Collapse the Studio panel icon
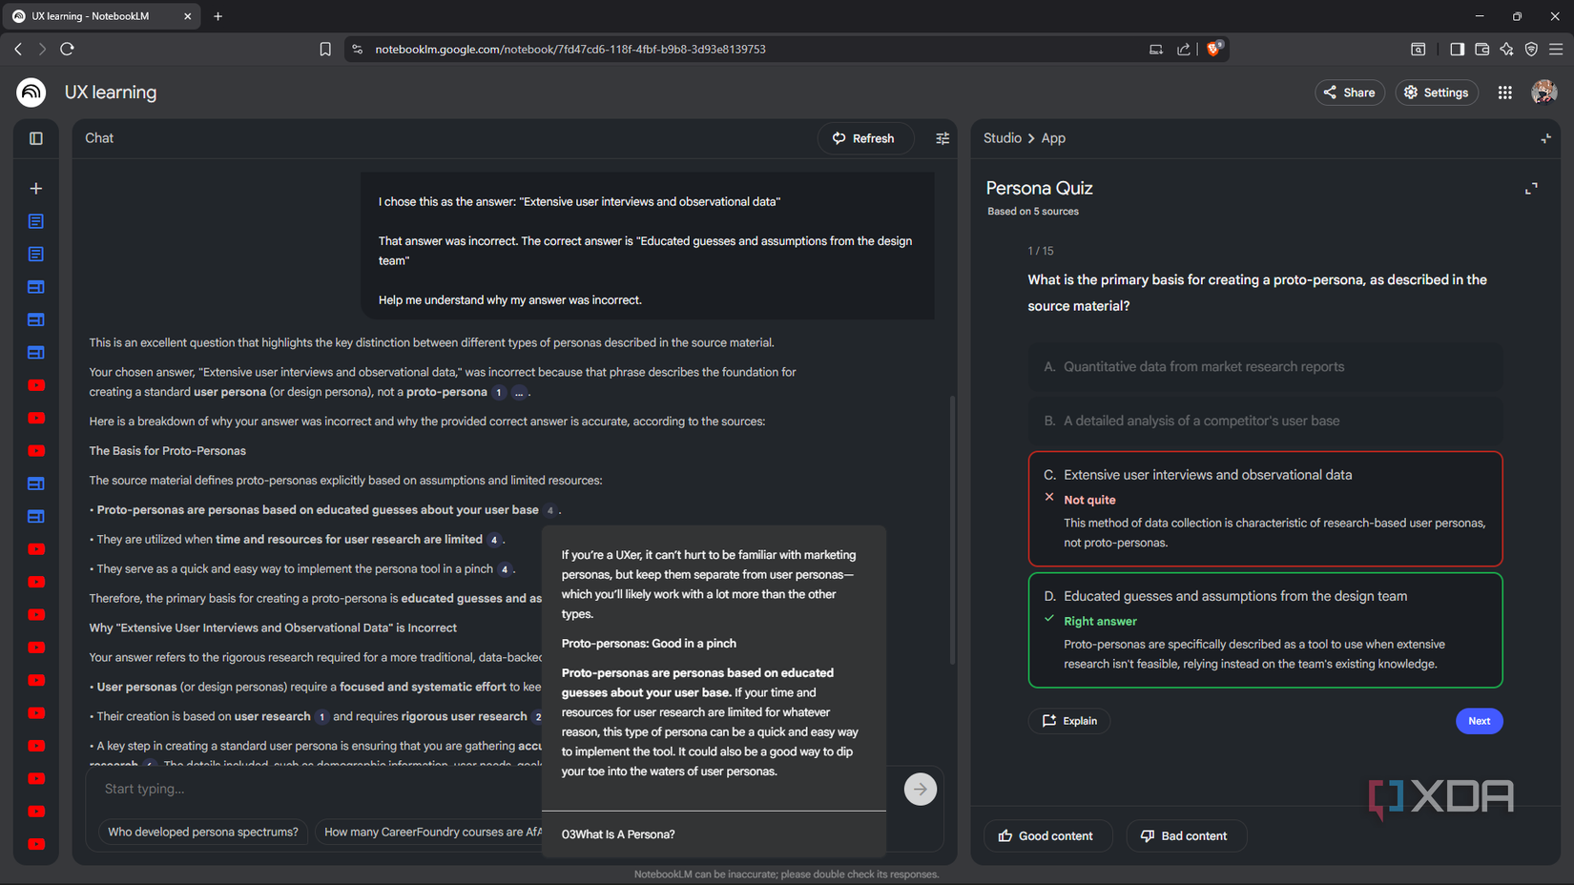Image resolution: width=1574 pixels, height=885 pixels. [x=1545, y=138]
